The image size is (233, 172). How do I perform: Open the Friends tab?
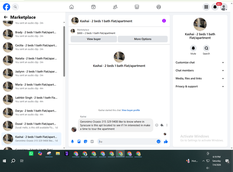pos(115,7)
